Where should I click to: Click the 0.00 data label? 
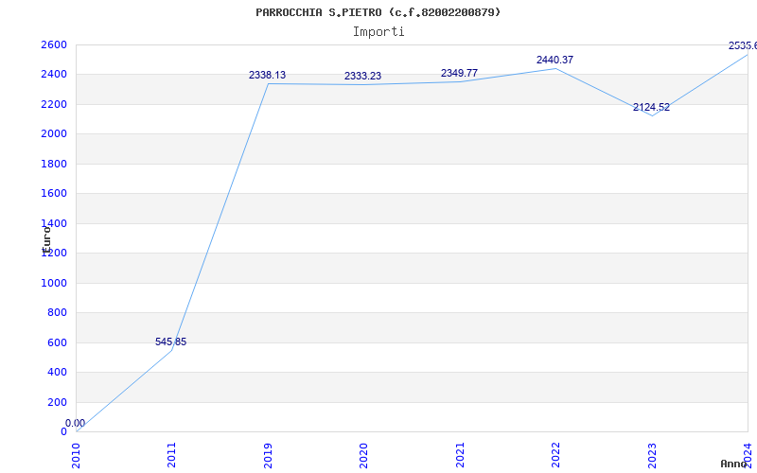[x=75, y=423]
